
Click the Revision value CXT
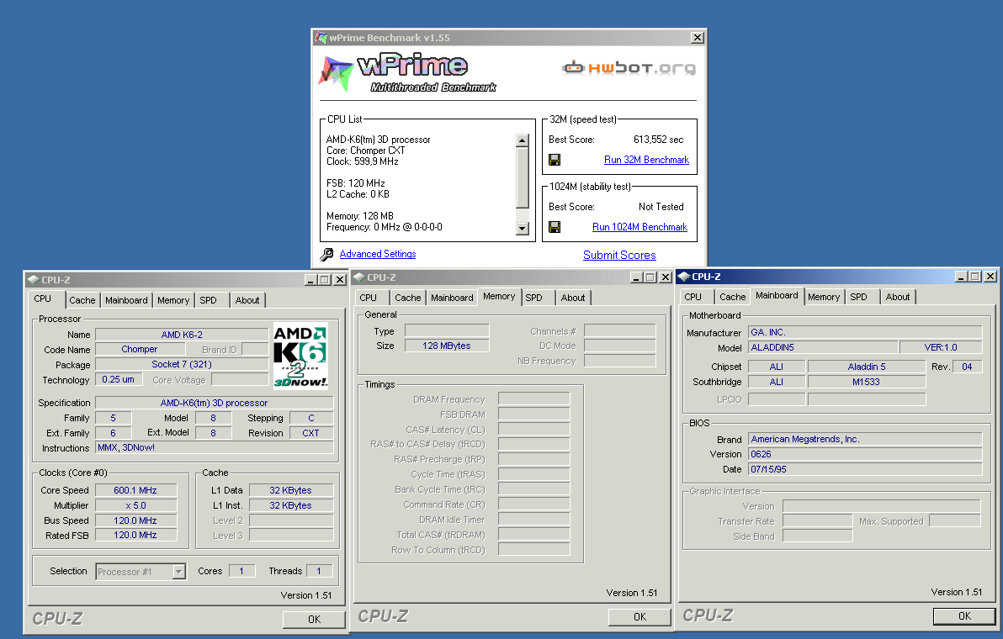310,433
